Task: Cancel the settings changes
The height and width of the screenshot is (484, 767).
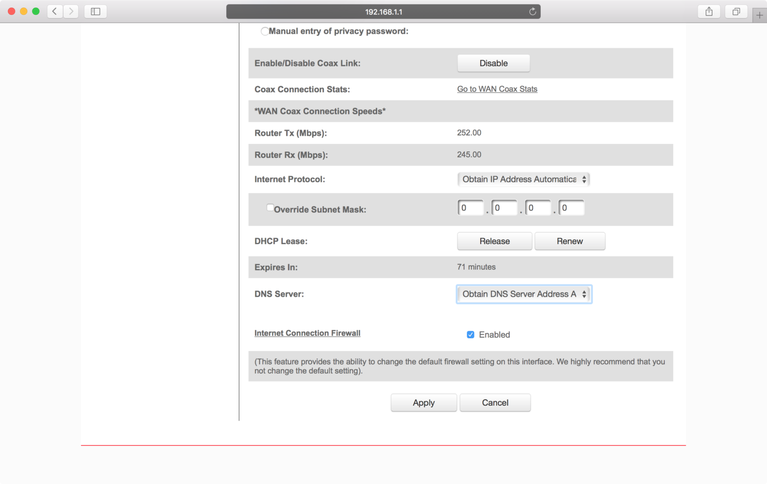Action: 495,403
